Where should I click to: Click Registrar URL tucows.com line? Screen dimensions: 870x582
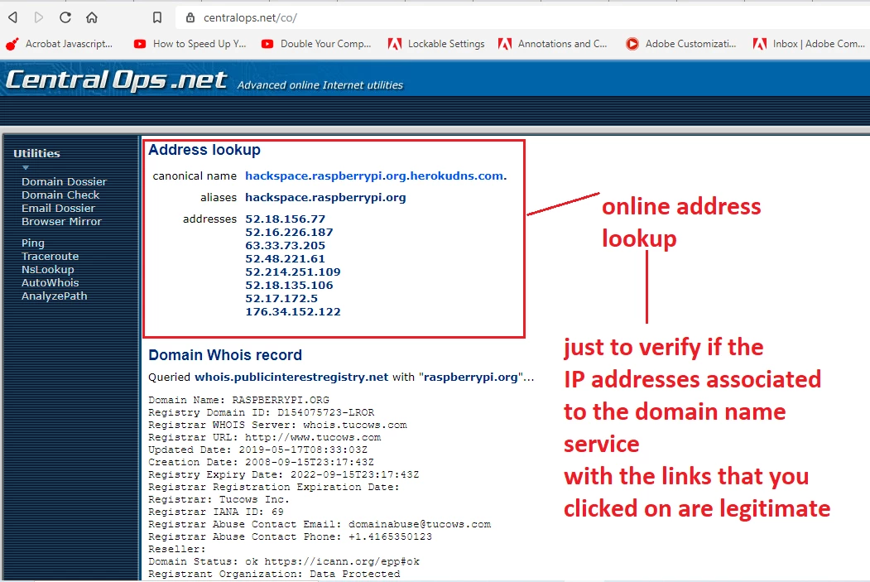265,437
